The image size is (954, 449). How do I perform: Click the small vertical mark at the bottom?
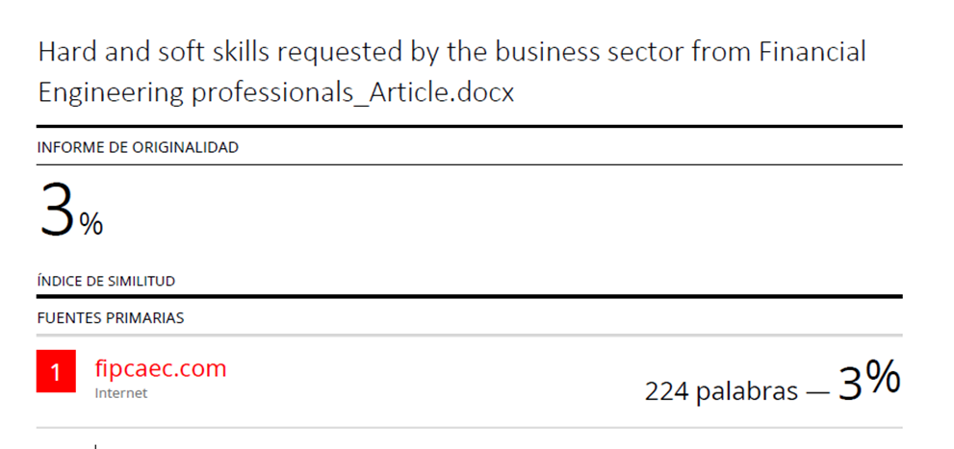point(95,446)
